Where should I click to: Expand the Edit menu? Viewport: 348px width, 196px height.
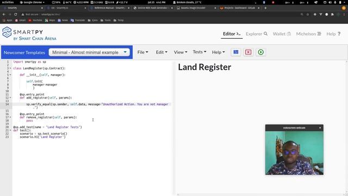pyautogui.click(x=161, y=52)
